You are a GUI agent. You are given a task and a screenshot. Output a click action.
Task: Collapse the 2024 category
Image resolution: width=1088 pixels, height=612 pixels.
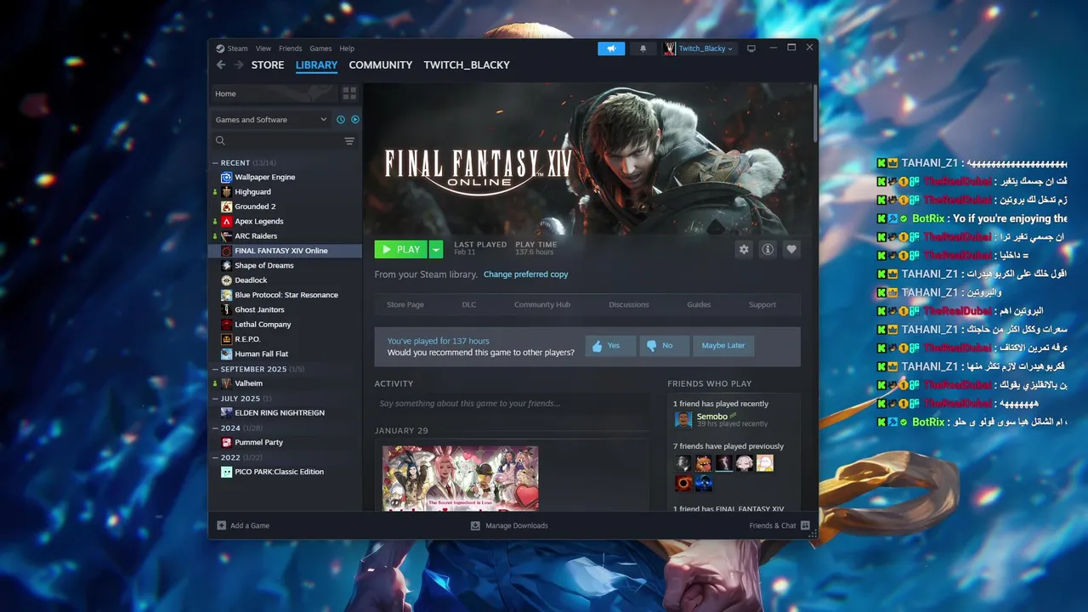tap(215, 428)
